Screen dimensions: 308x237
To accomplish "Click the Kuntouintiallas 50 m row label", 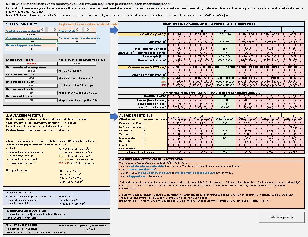I will 130,127.
